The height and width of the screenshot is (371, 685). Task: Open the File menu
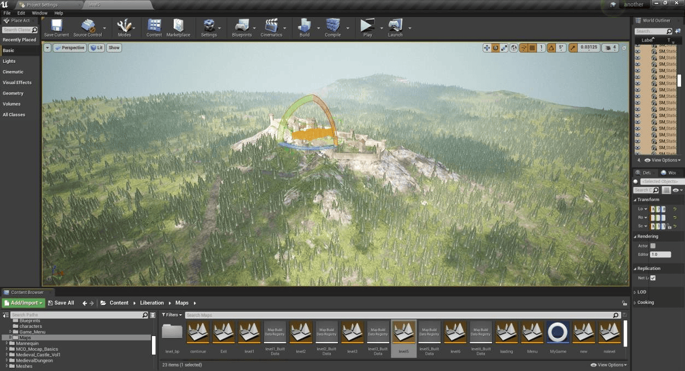(x=7, y=13)
